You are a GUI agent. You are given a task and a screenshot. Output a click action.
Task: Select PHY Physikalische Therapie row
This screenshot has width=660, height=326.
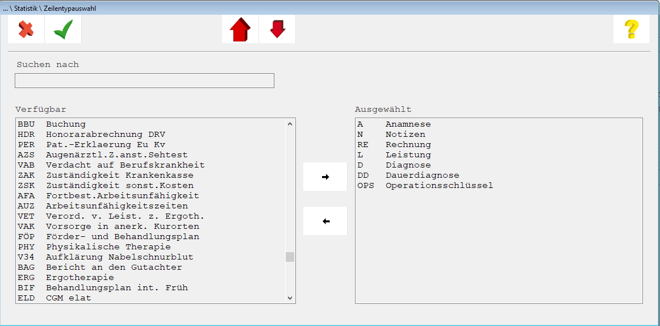151,246
